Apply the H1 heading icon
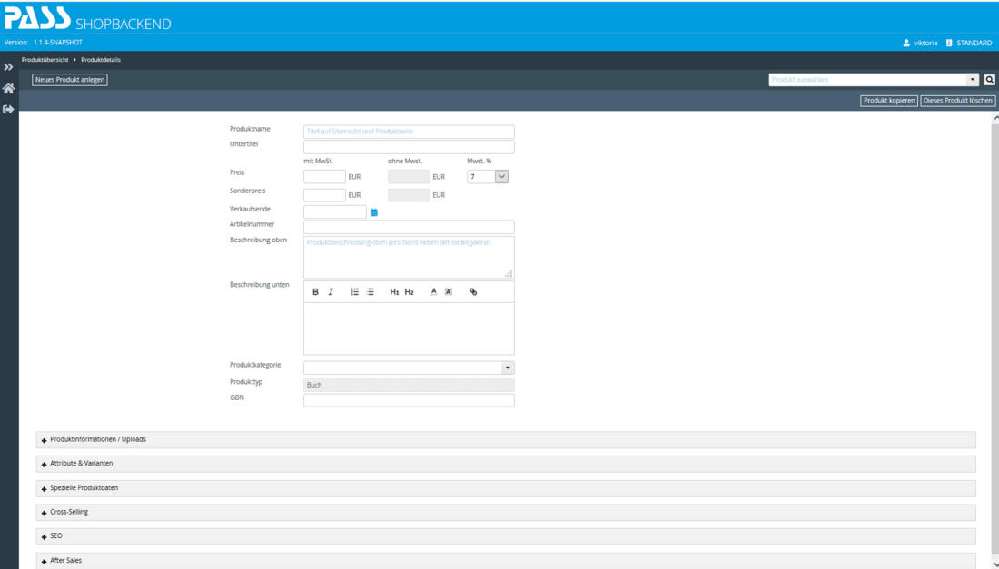Image resolution: width=999 pixels, height=569 pixels. 394,291
